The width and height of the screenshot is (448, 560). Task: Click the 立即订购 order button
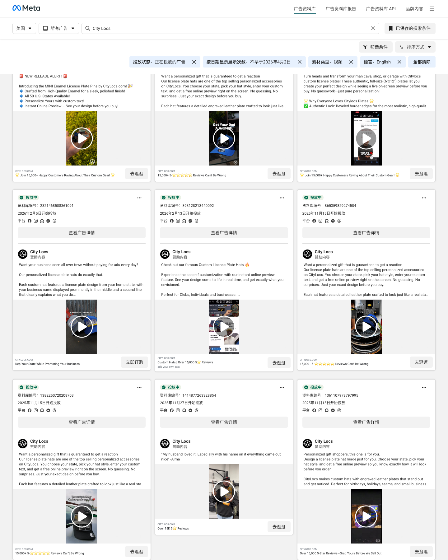[134, 362]
